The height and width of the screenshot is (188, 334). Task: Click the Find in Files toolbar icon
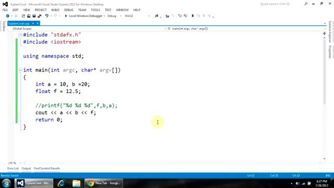point(157,16)
